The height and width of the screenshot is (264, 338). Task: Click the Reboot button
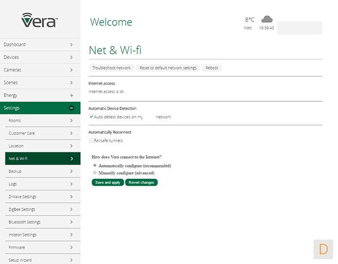[212, 68]
